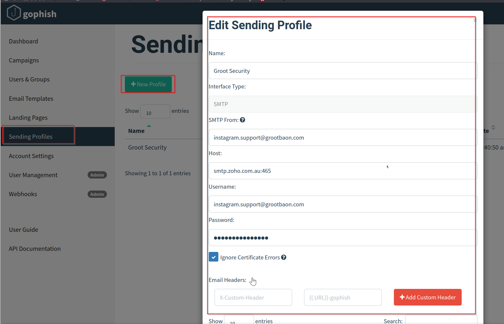The image size is (504, 324).
Task: Open API Documentation link
Action: pyautogui.click(x=35, y=249)
